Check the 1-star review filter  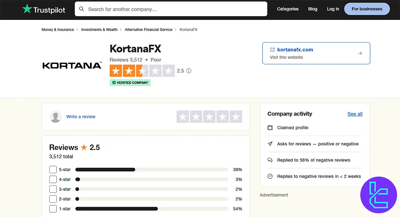[53, 209]
